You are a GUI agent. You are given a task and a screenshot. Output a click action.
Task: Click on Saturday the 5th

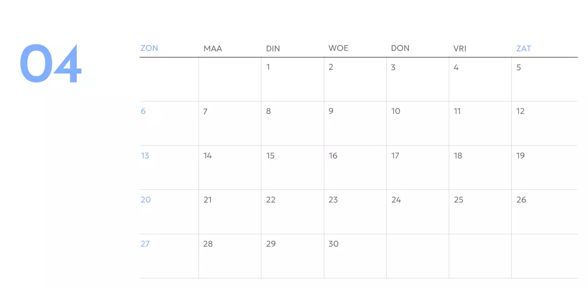pos(519,68)
